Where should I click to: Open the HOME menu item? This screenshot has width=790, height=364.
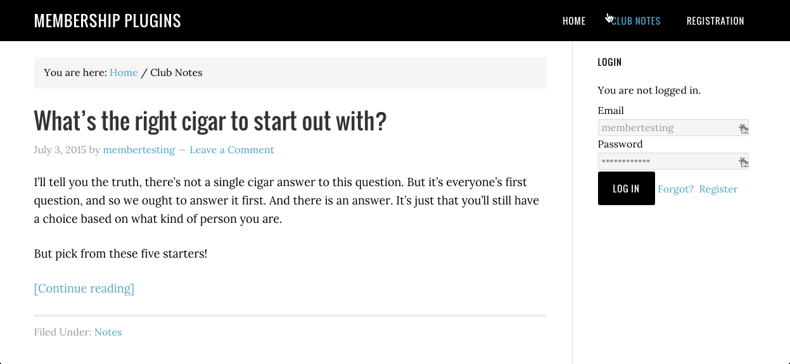pyautogui.click(x=574, y=21)
